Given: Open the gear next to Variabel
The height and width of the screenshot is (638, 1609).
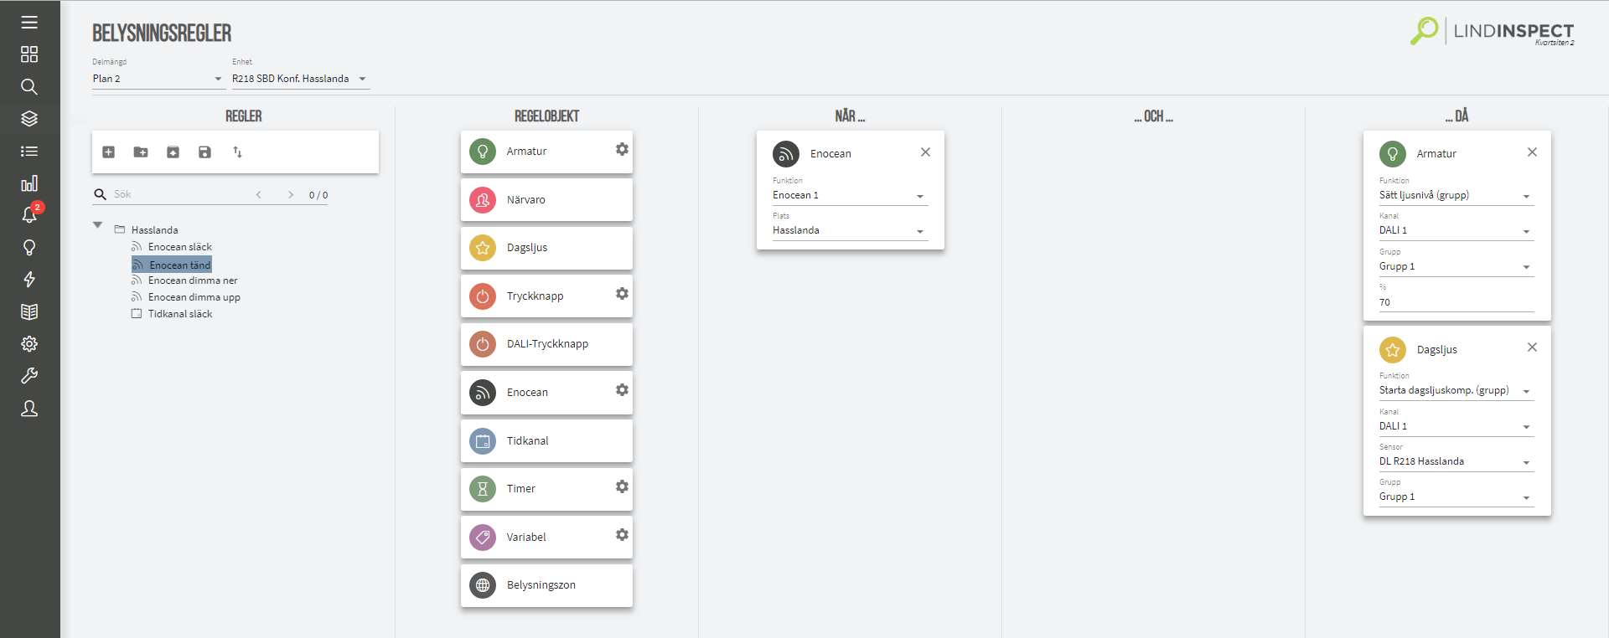Looking at the screenshot, I should [622, 535].
